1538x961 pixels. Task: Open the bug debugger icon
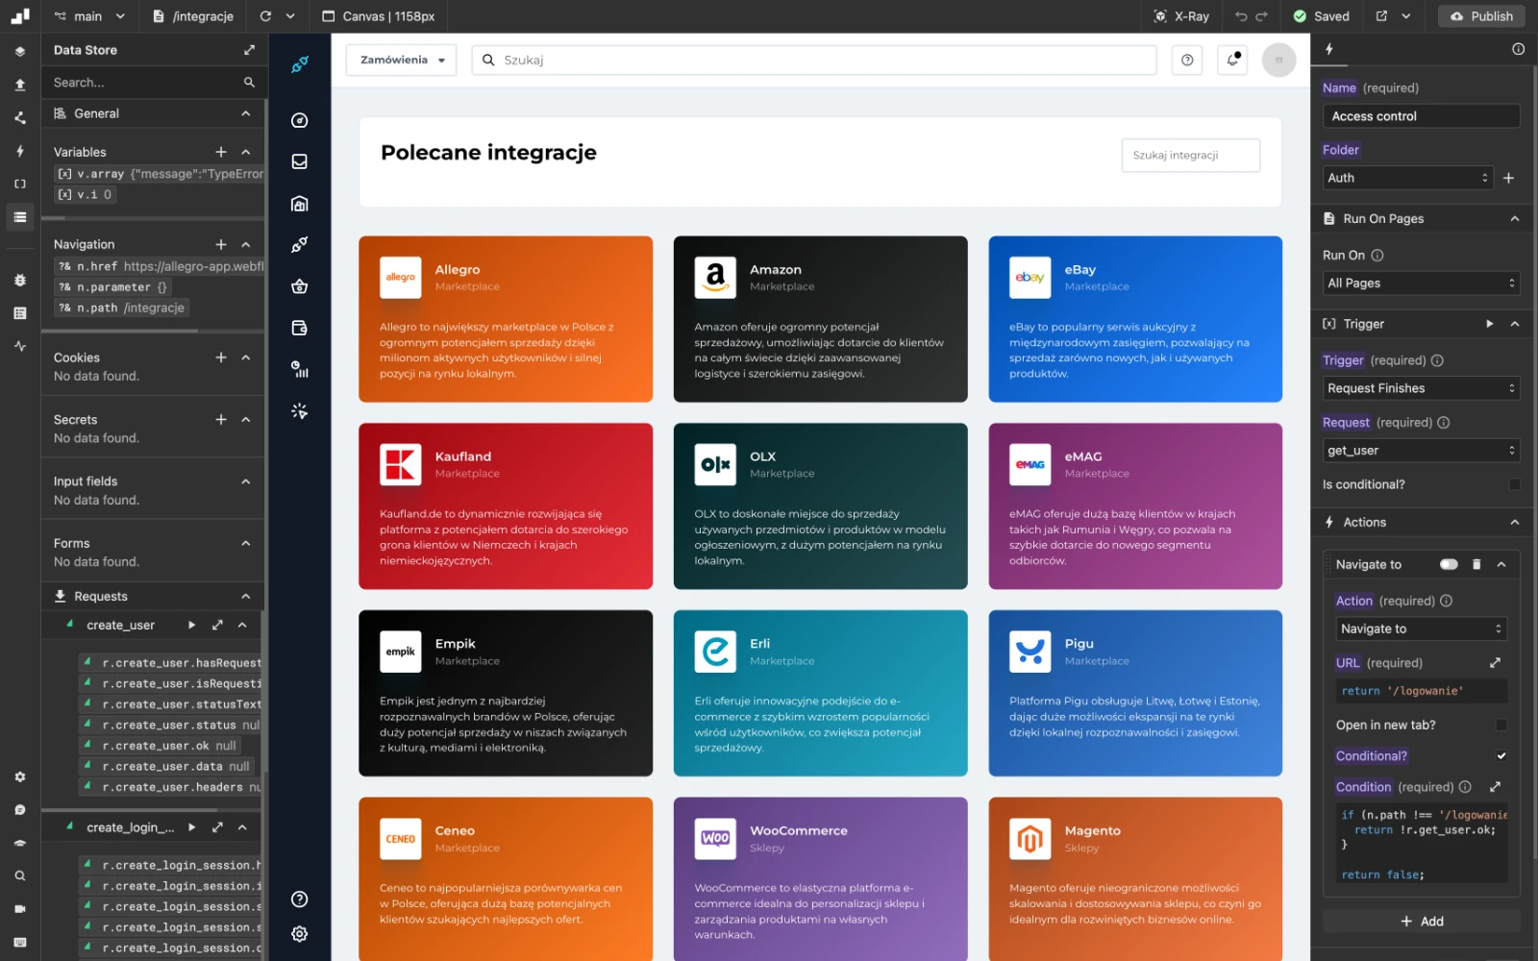click(x=19, y=280)
